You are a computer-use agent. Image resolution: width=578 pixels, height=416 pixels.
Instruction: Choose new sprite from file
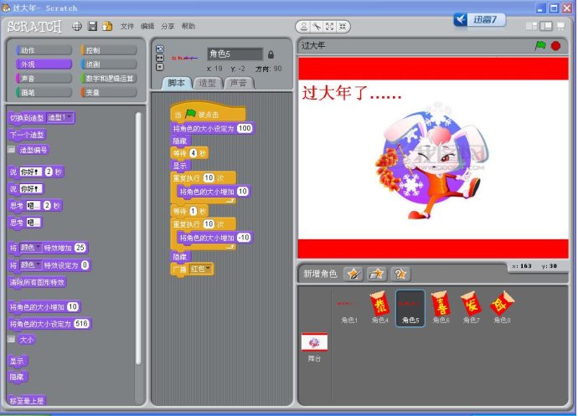pyautogui.click(x=377, y=274)
